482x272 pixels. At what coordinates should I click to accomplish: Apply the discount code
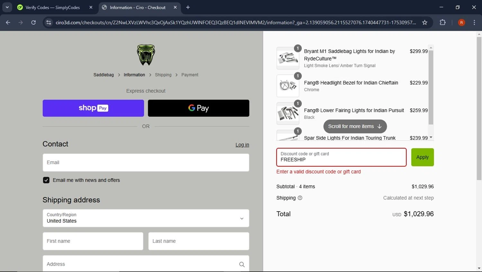pyautogui.click(x=423, y=157)
